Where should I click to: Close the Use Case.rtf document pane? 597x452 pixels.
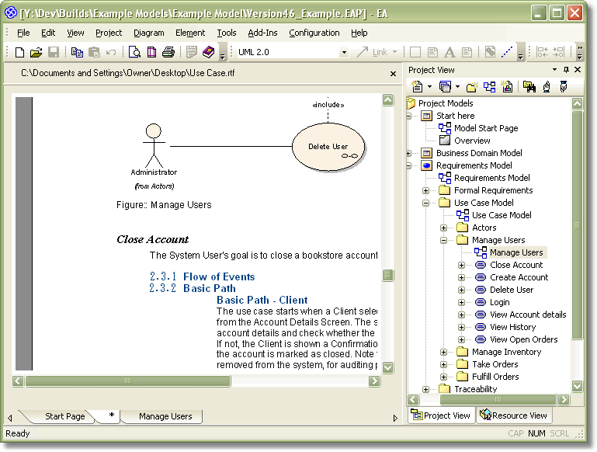click(x=393, y=73)
